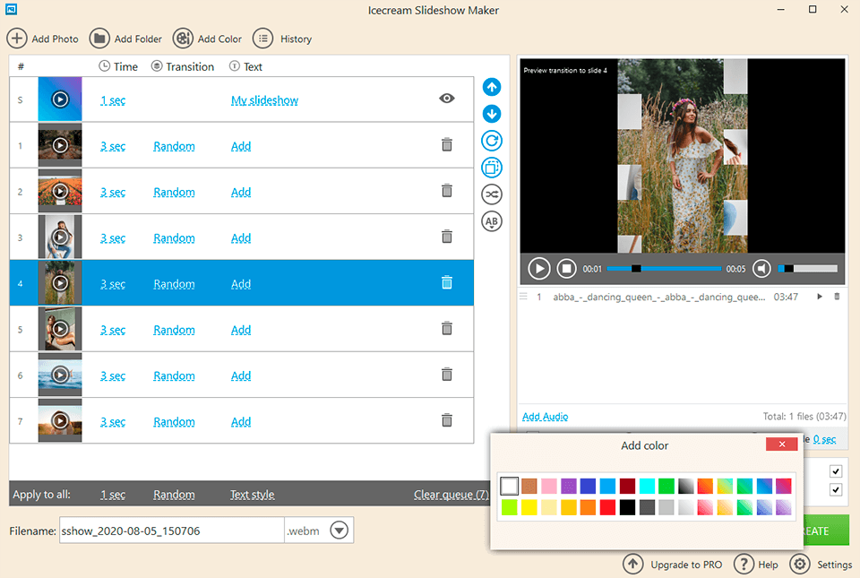
Task: Open the .webm file format dropdown
Action: click(339, 530)
